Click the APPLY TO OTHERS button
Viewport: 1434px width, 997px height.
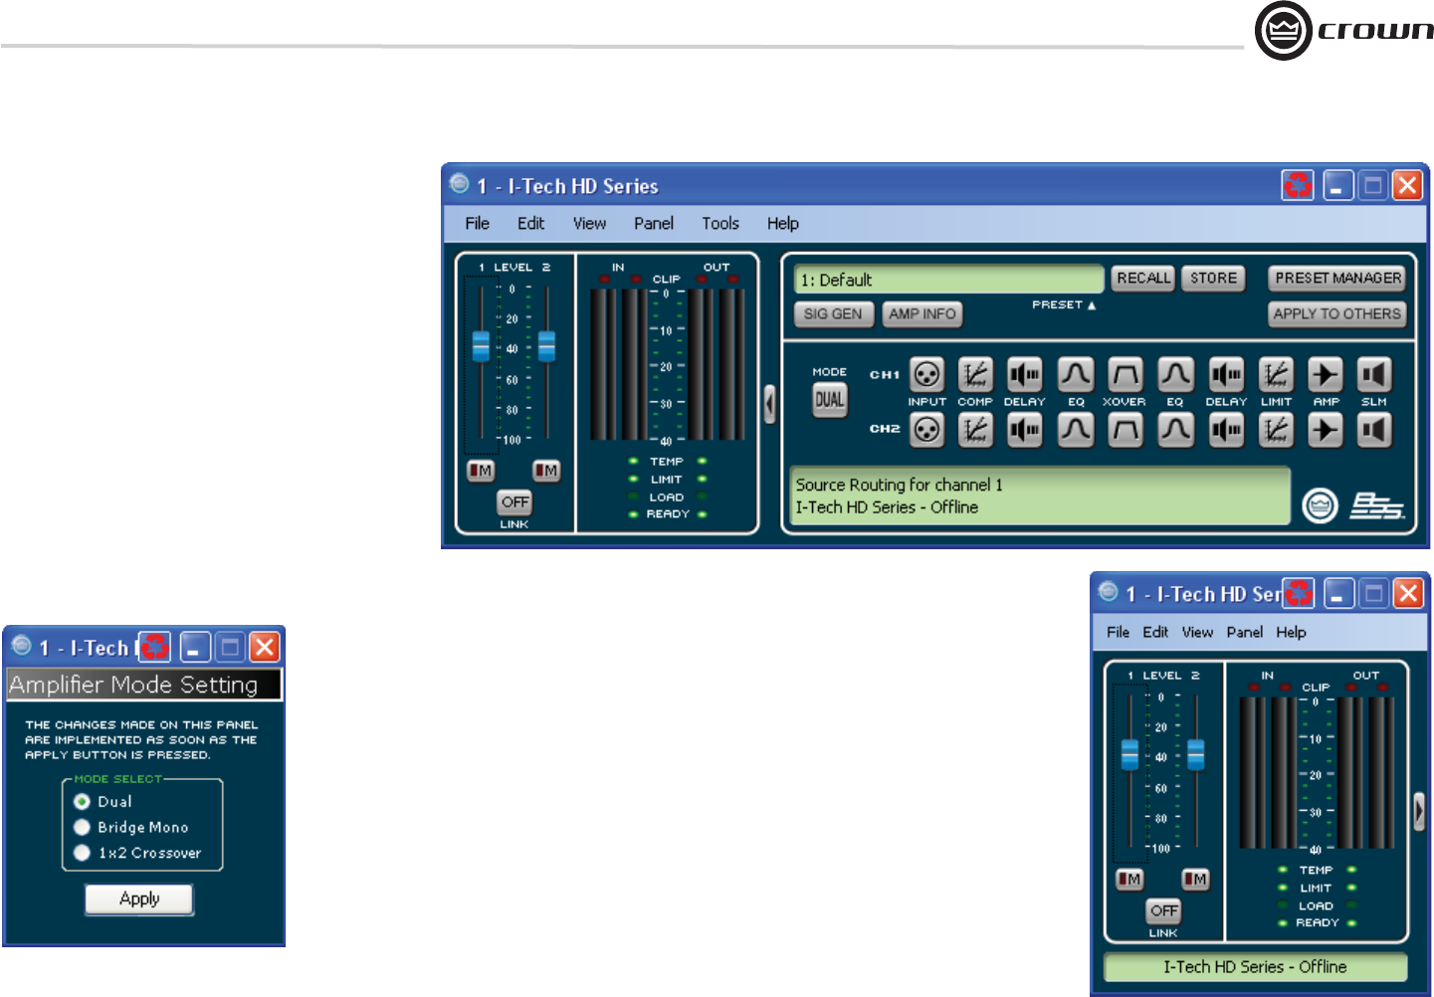click(x=1337, y=314)
